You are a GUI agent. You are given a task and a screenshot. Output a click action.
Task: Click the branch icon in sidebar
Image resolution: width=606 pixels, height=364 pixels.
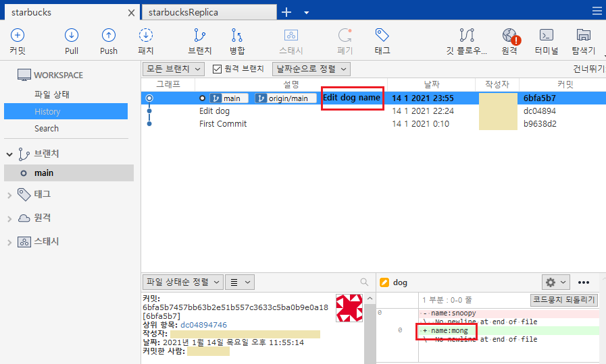24,154
